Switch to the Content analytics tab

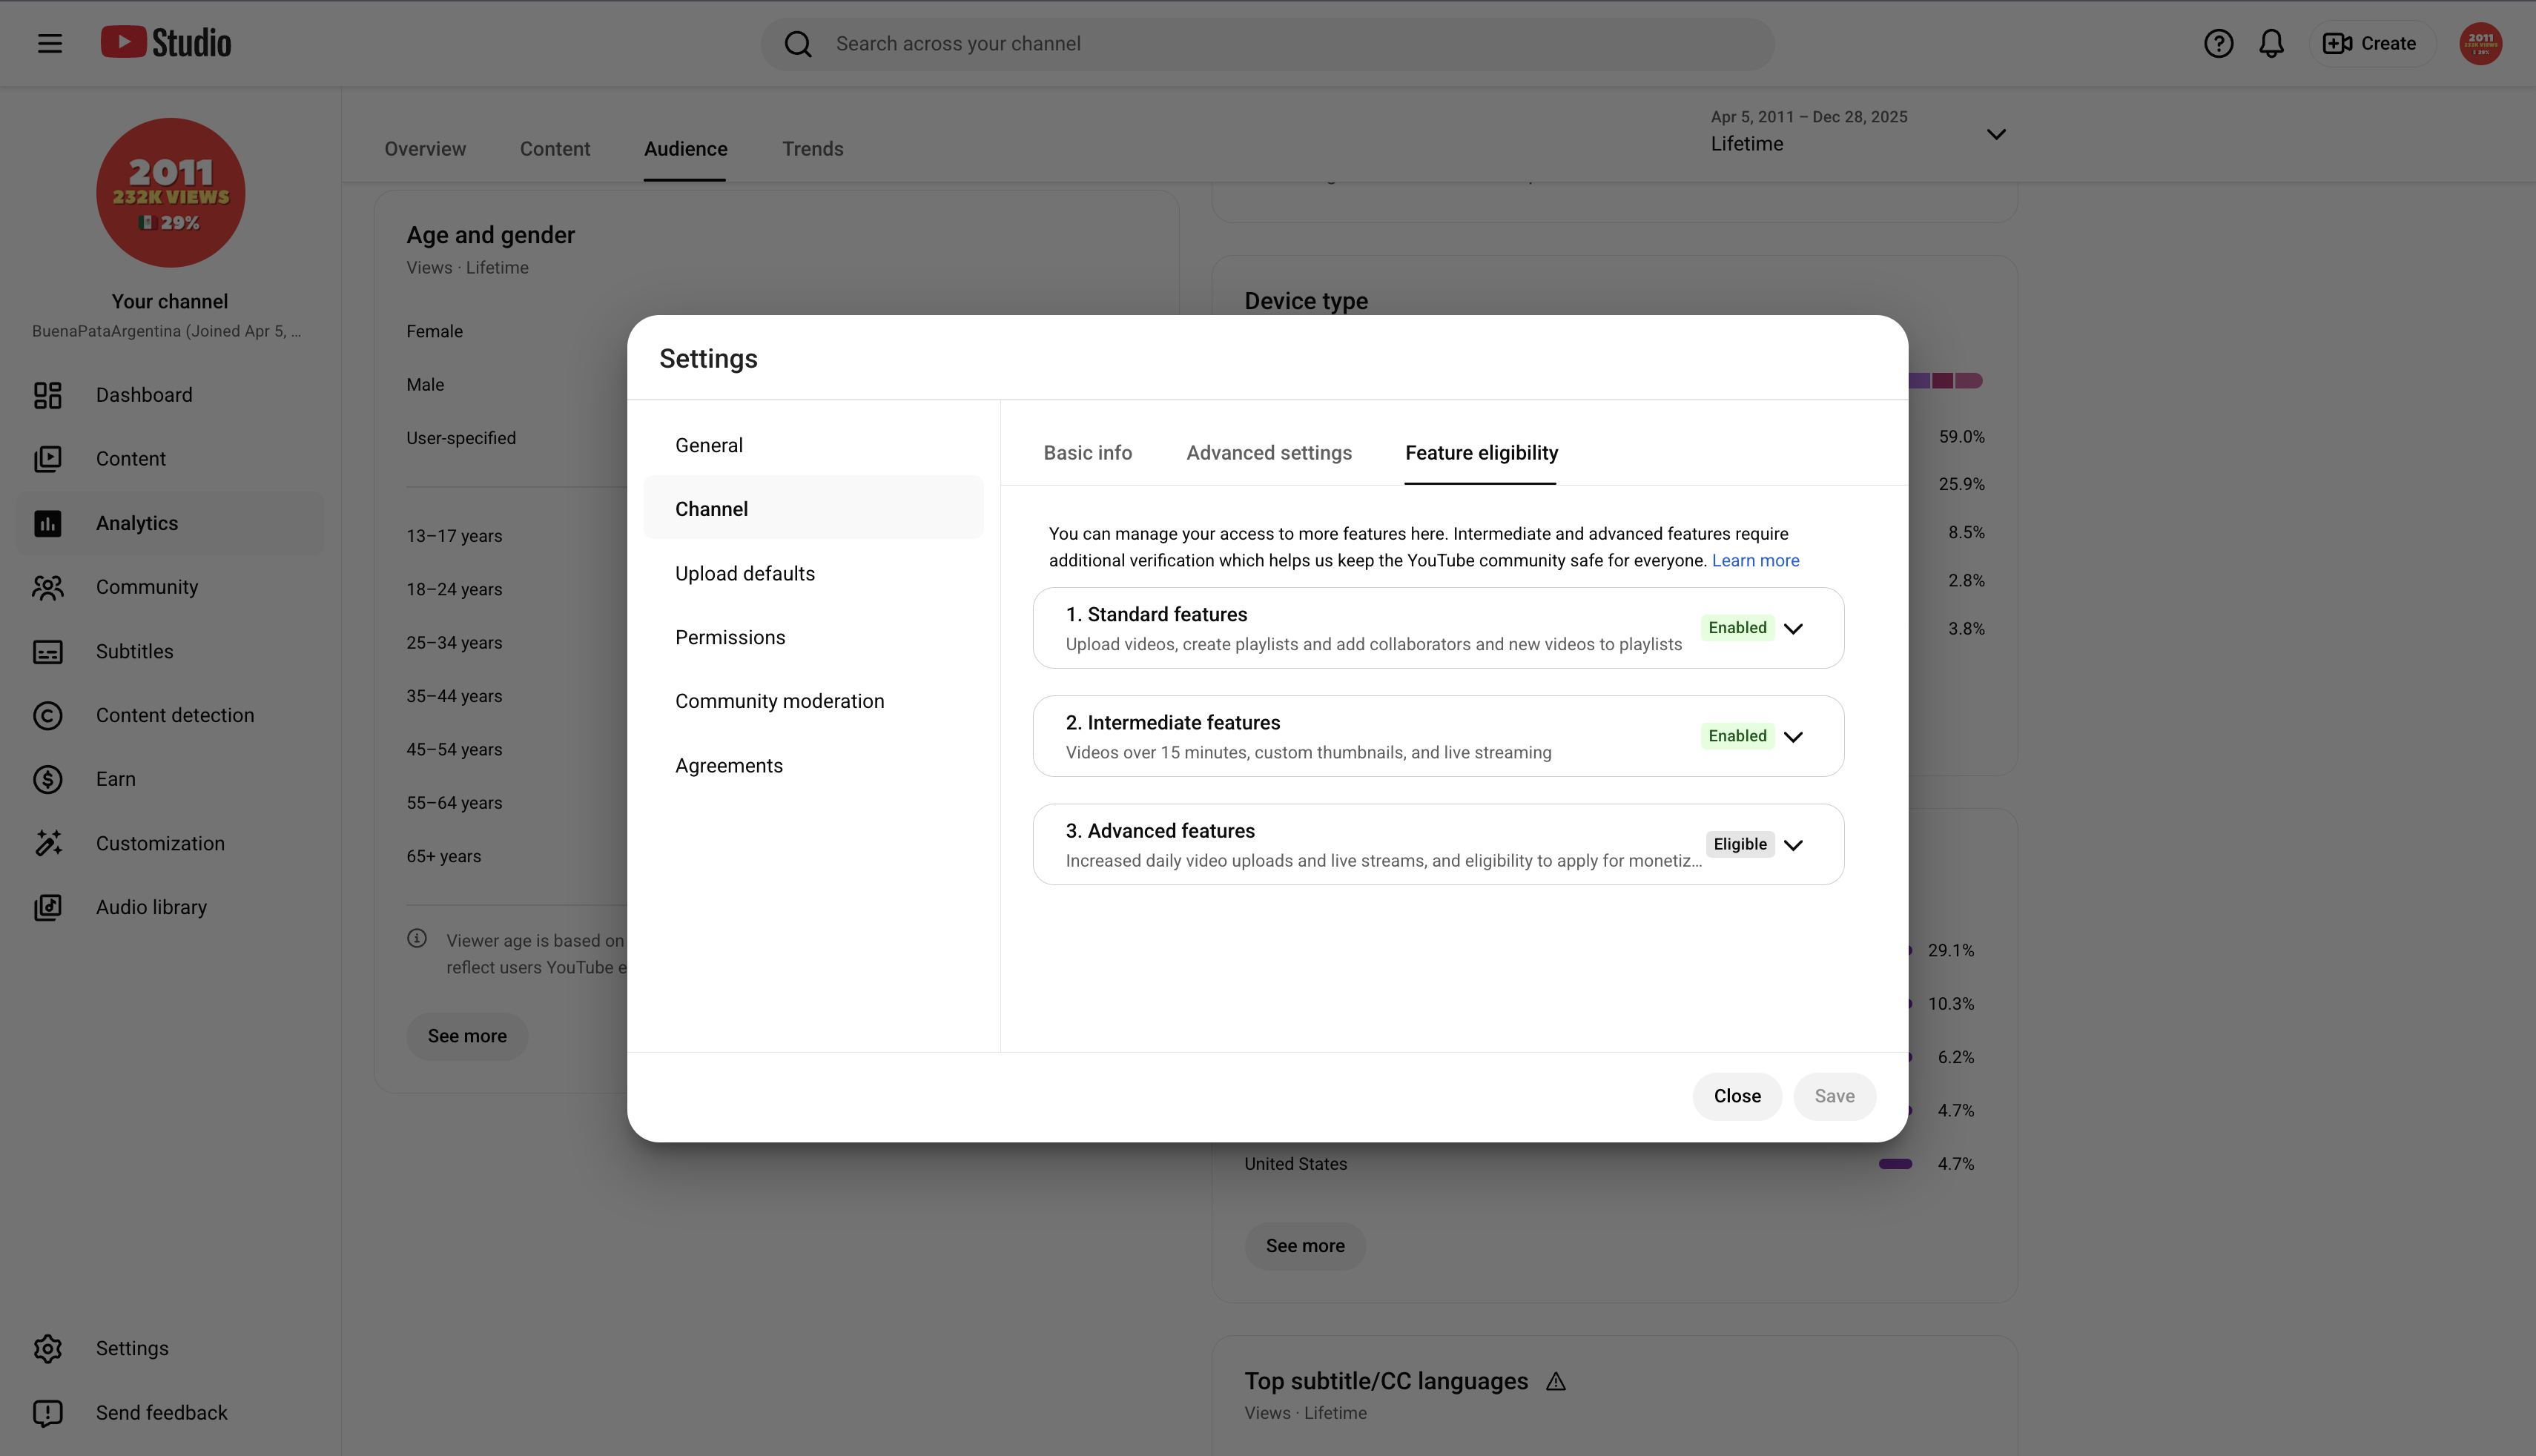555,149
